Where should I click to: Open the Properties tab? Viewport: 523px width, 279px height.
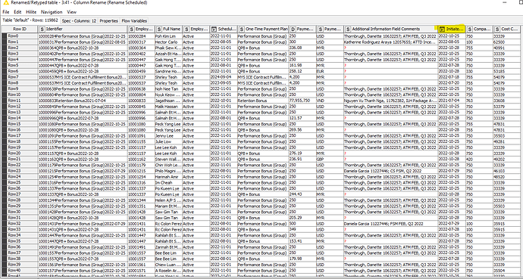tap(108, 20)
